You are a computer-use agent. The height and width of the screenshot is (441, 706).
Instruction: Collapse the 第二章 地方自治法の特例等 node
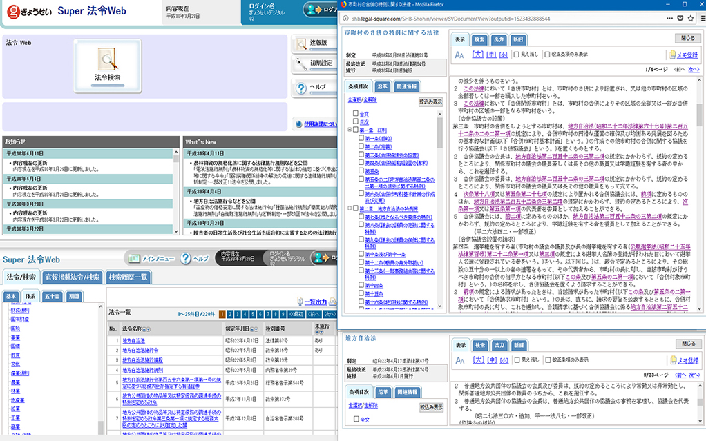click(350, 208)
